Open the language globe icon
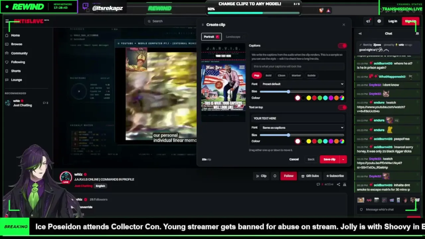Image resolution: width=425 pixels, height=239 pixels. coord(379,21)
